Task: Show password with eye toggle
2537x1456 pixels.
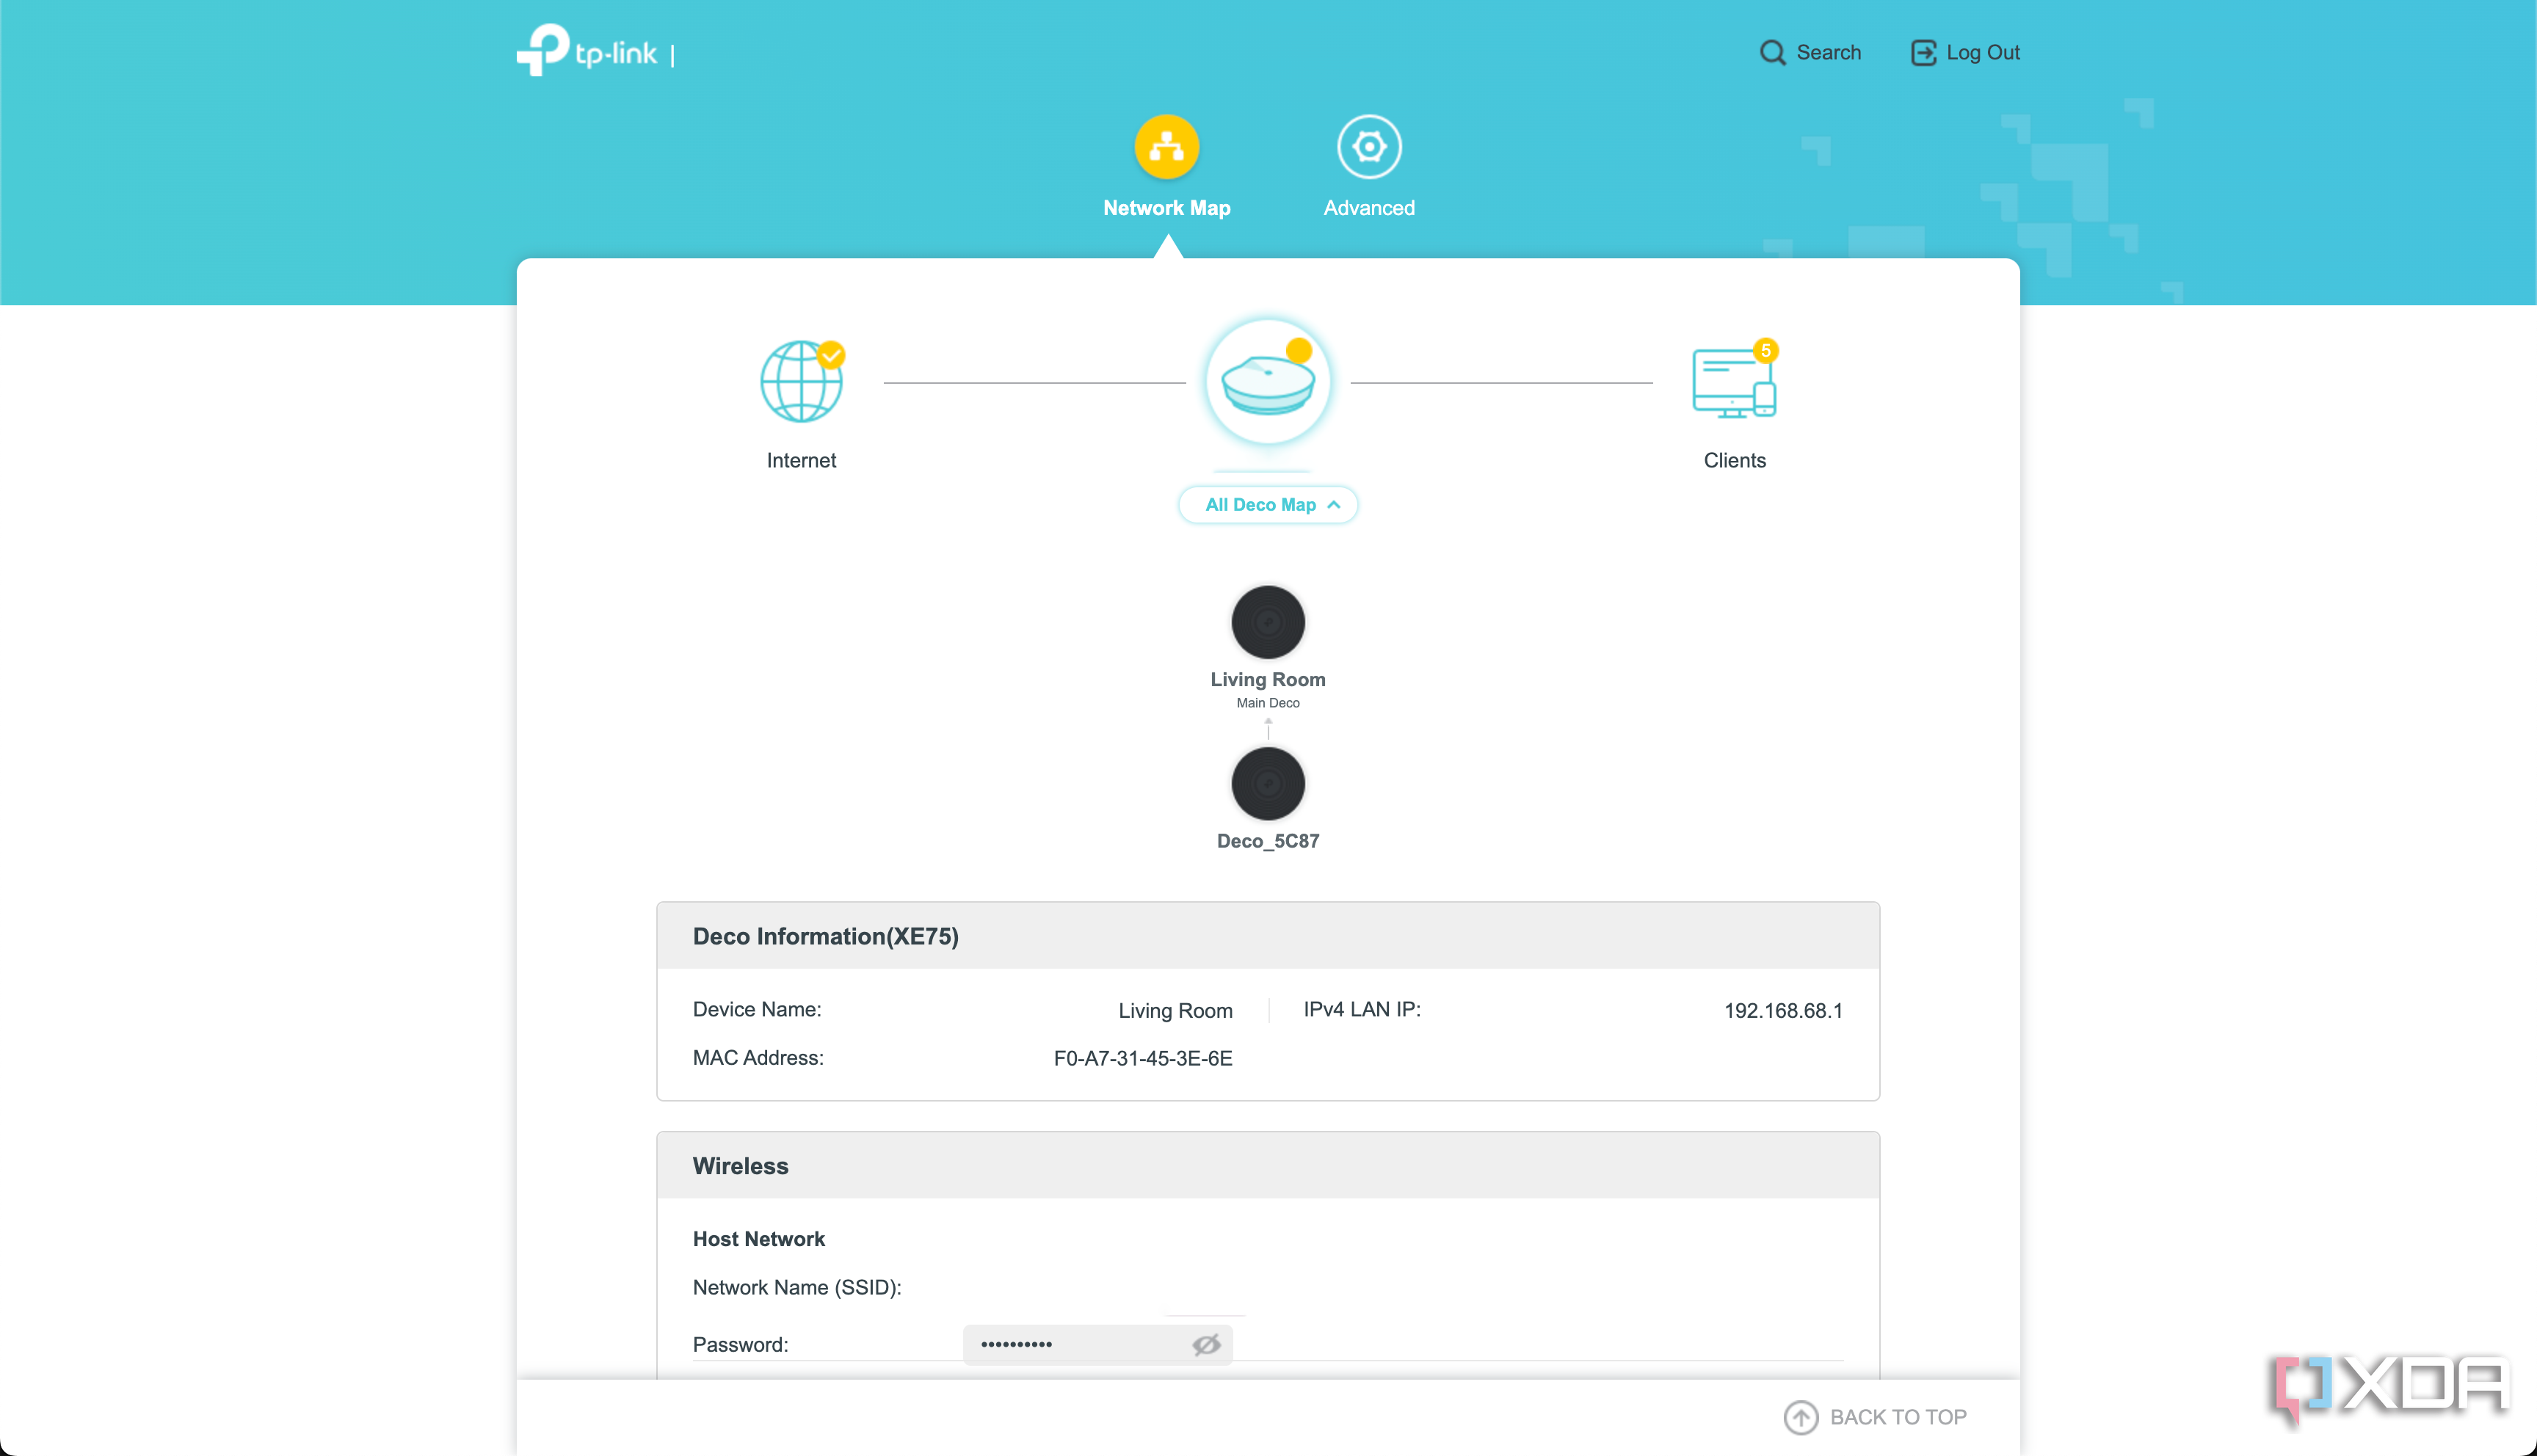Action: pos(1206,1345)
